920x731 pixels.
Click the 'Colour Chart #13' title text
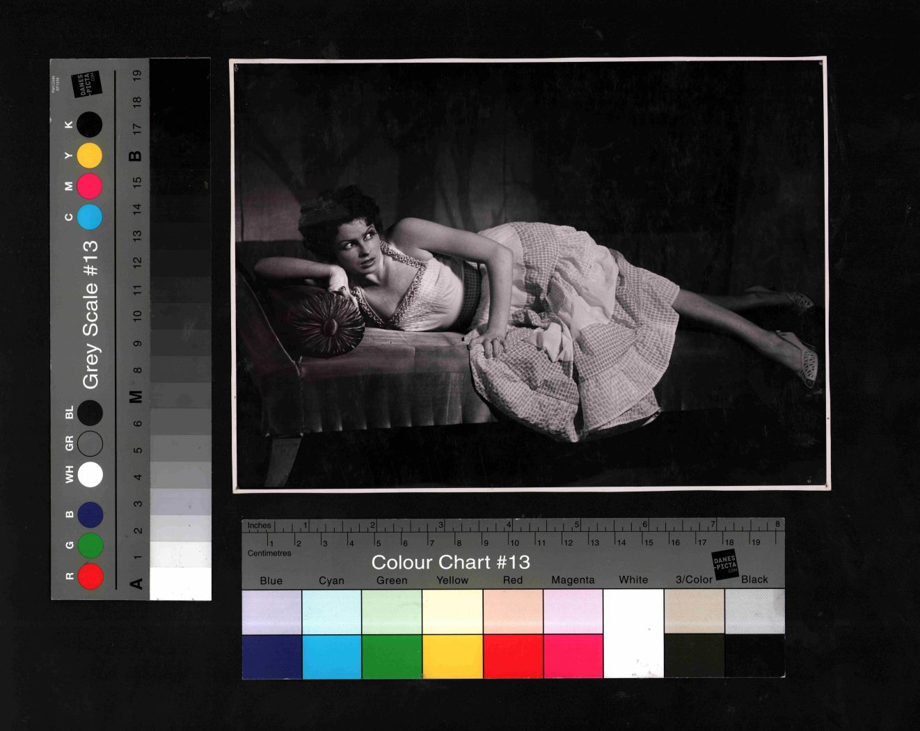450,562
